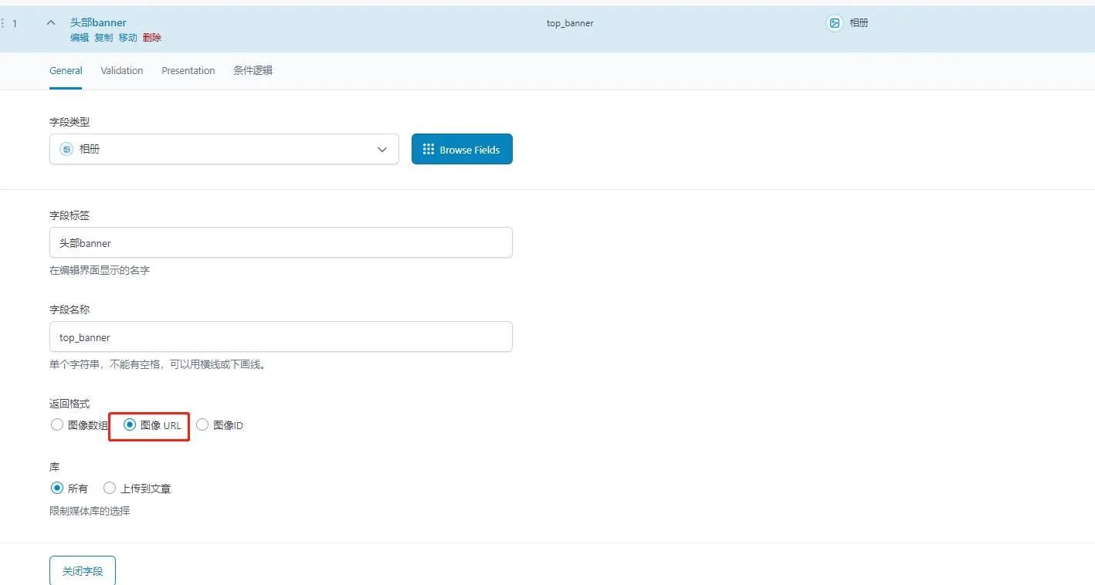Click the gallery icon in the field header

tap(834, 23)
